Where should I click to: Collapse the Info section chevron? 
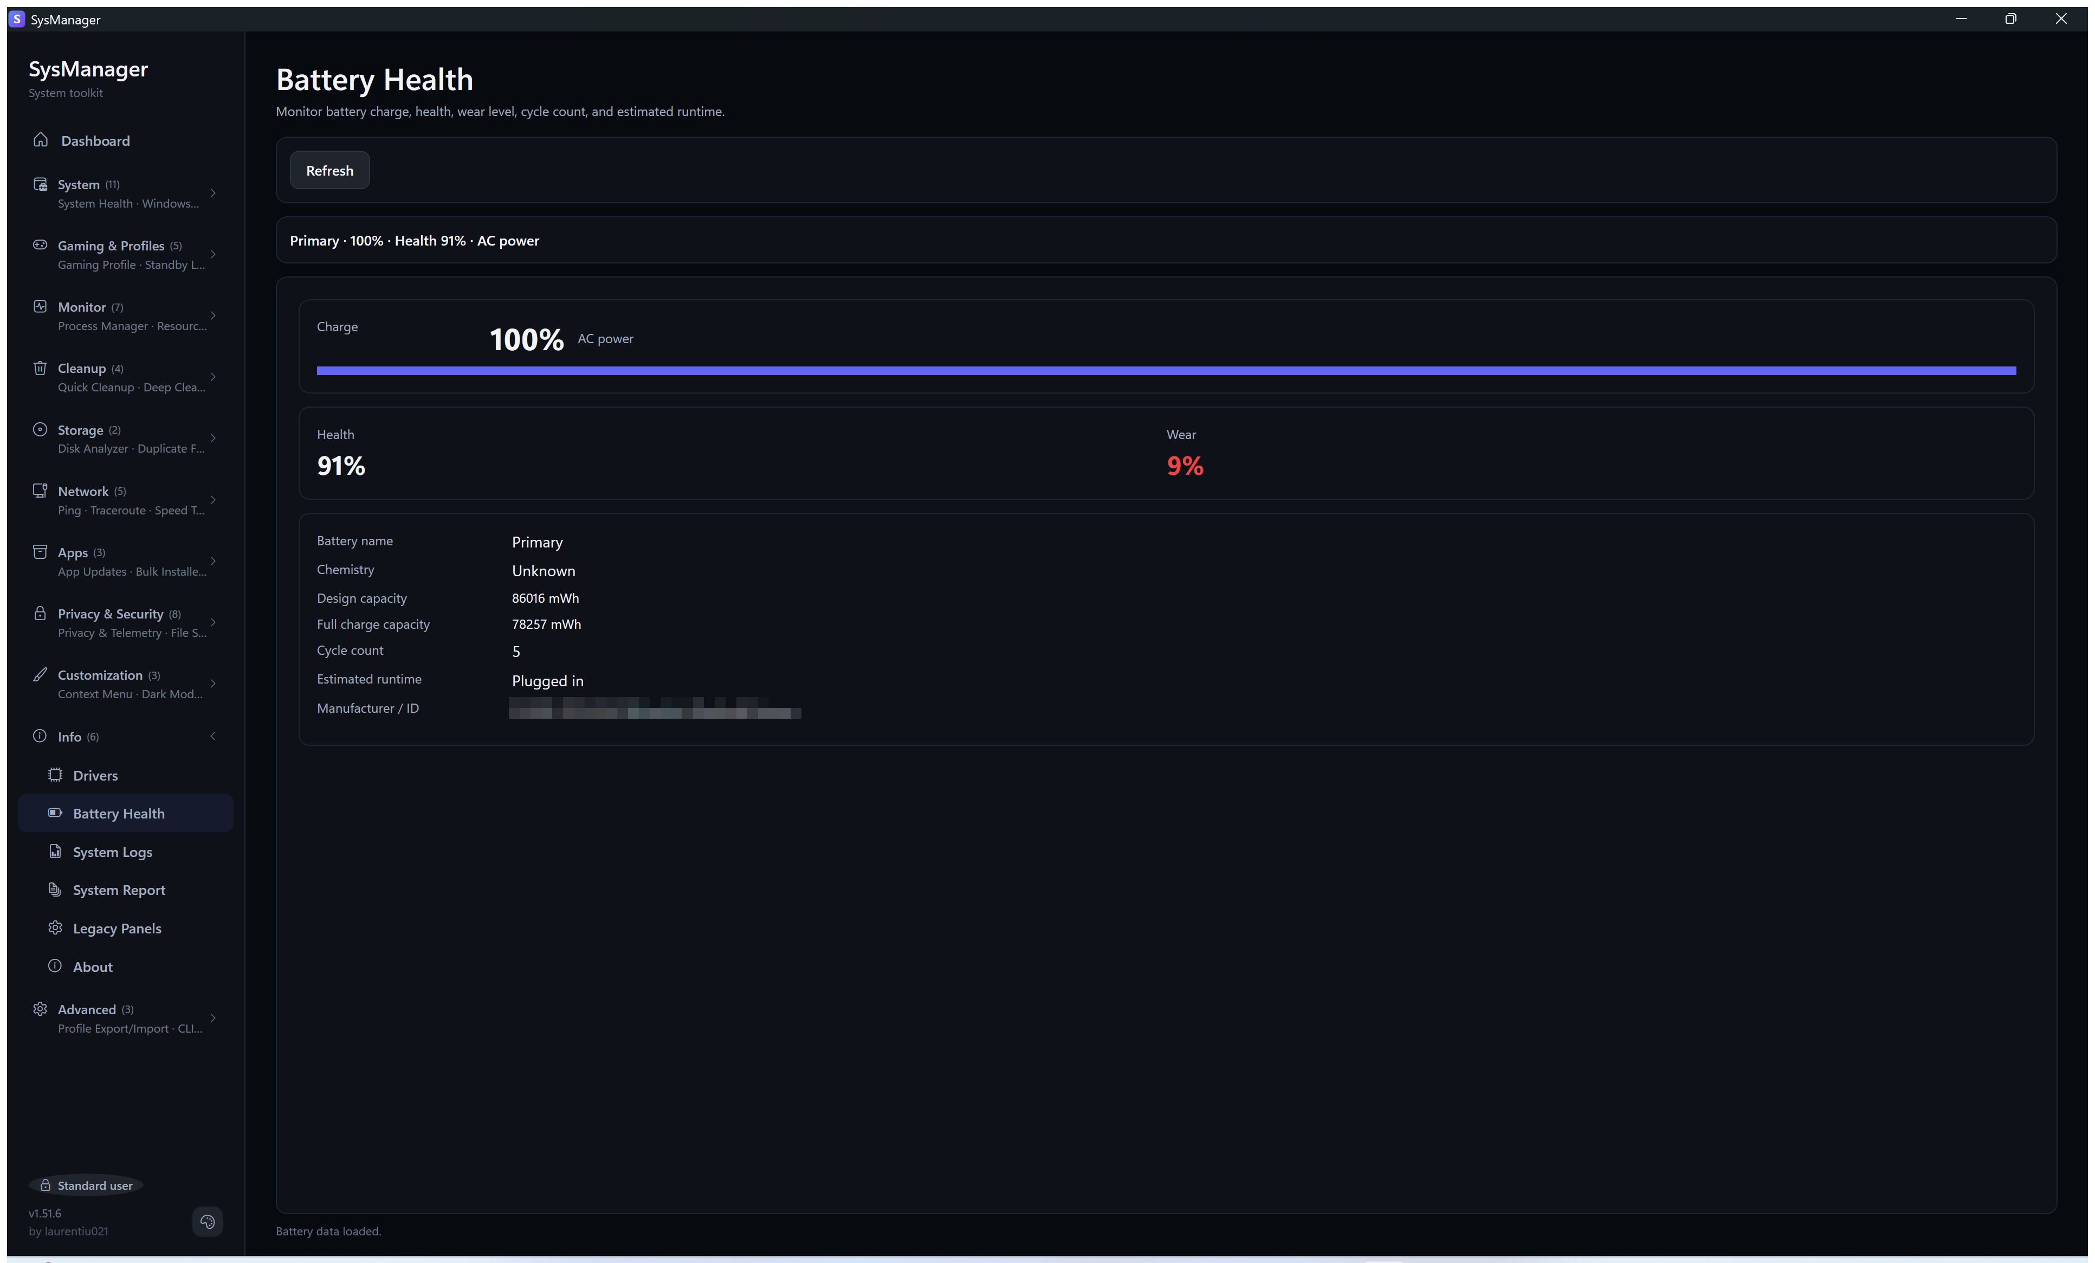(x=212, y=737)
